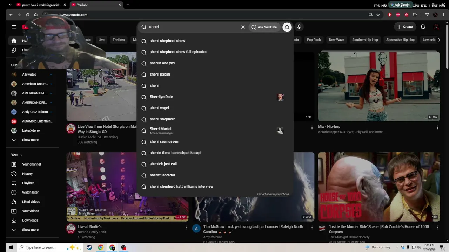Open Chrome media controls

(427, 15)
